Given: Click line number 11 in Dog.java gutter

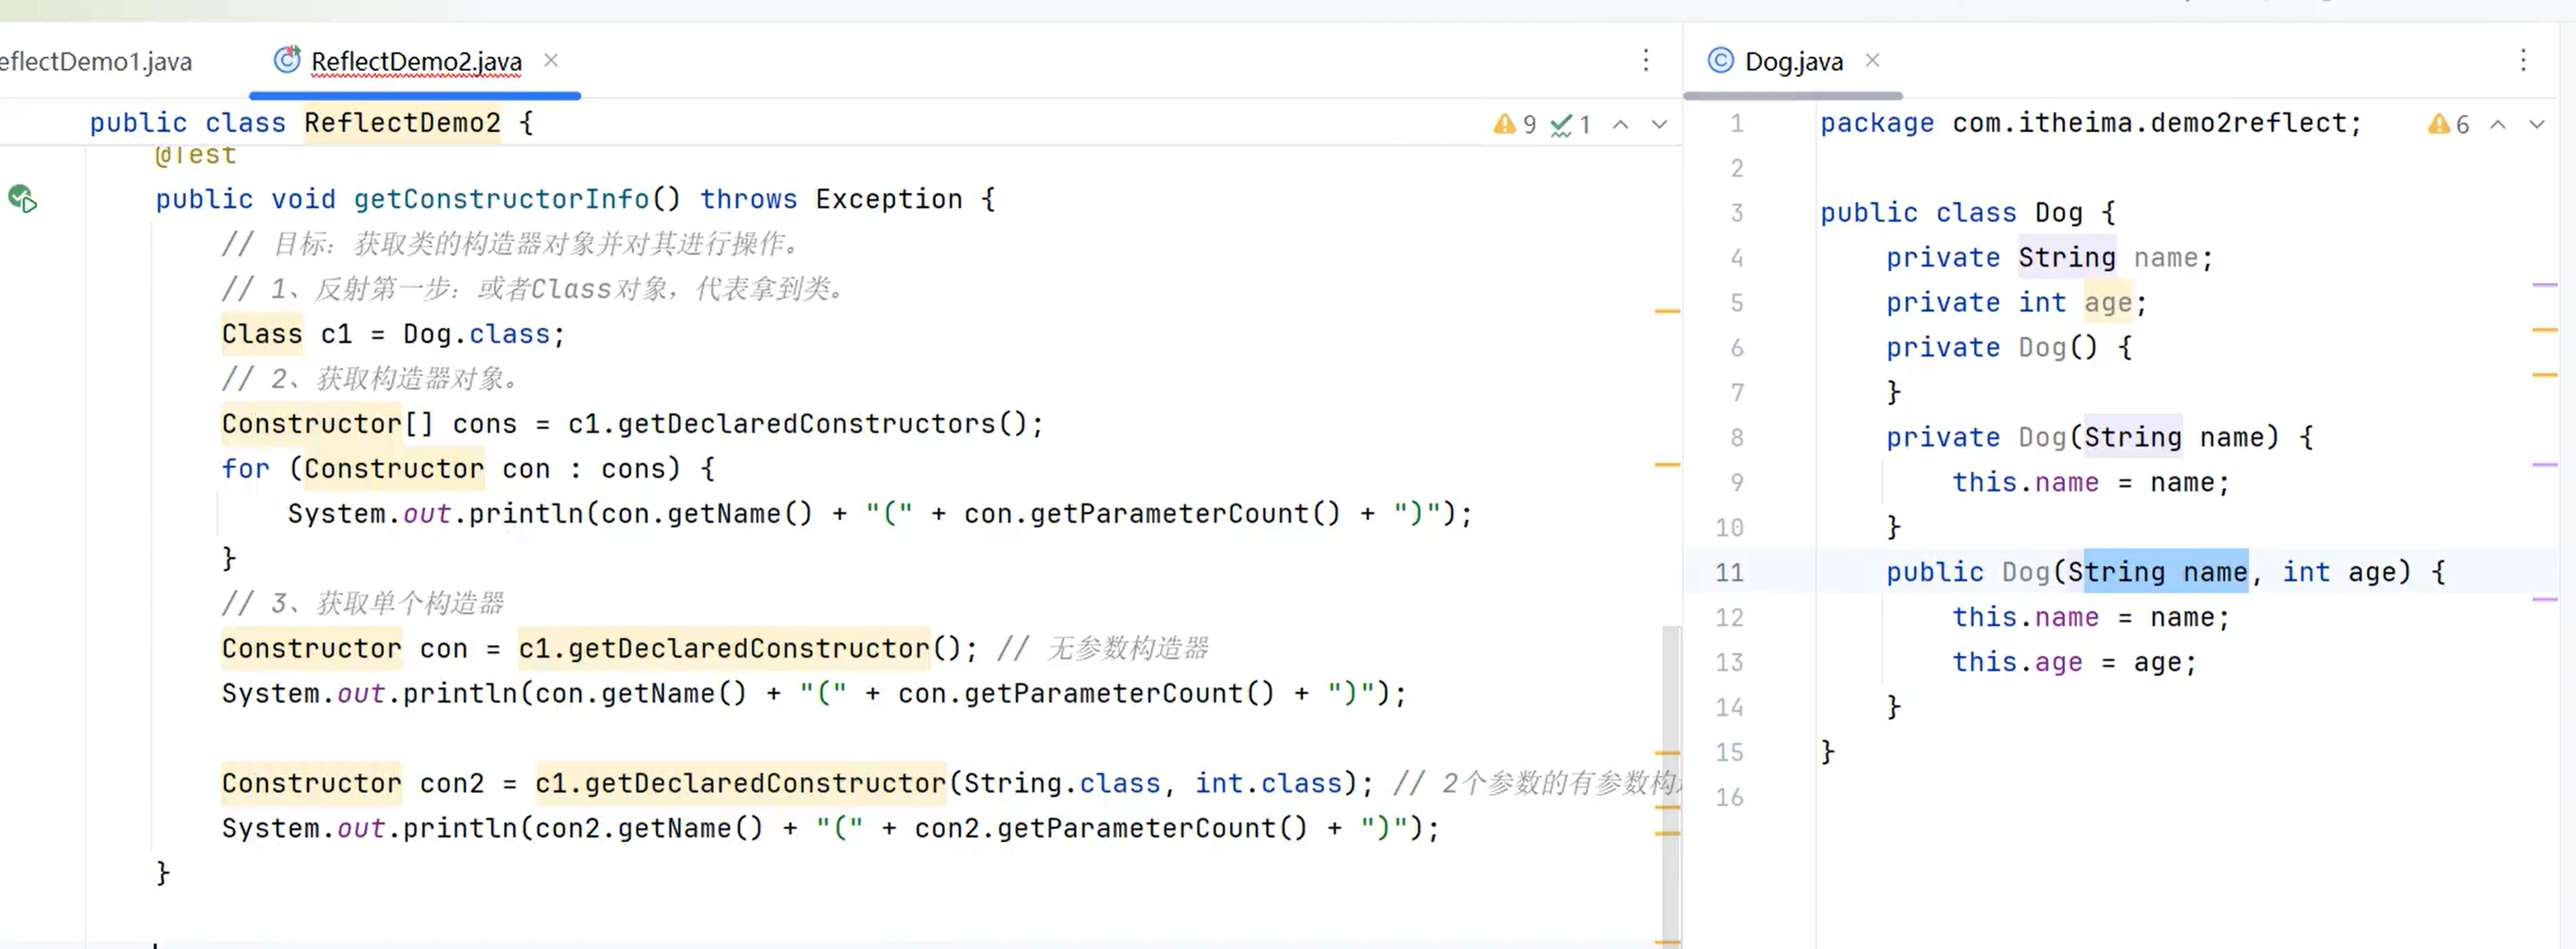Looking at the screenshot, I should point(1729,572).
